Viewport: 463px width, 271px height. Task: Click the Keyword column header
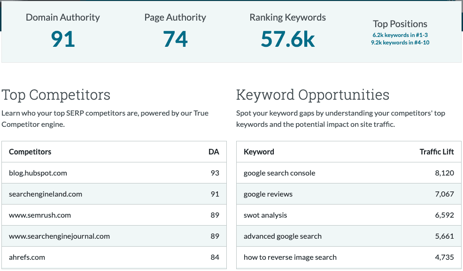259,152
